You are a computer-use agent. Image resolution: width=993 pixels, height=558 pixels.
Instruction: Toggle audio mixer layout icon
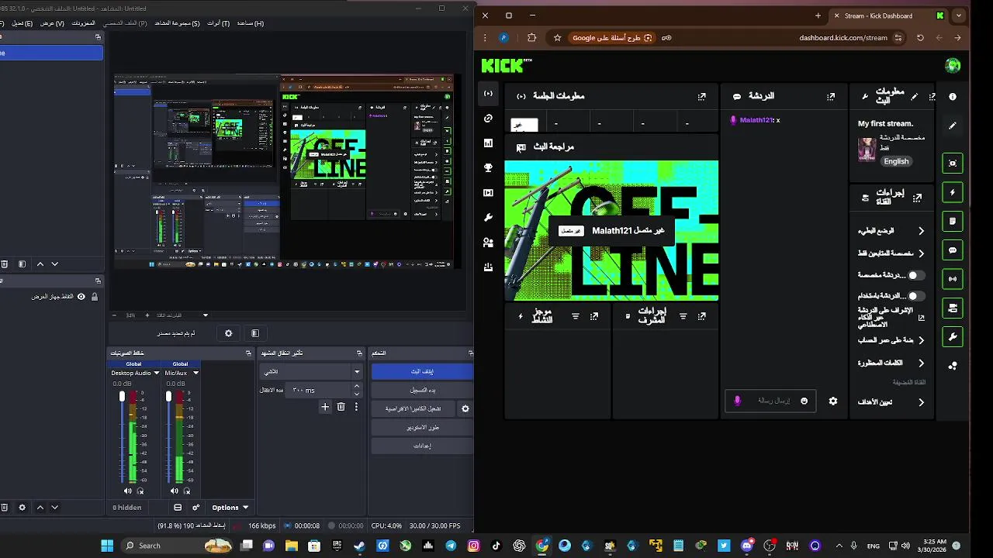pyautogui.click(x=178, y=508)
